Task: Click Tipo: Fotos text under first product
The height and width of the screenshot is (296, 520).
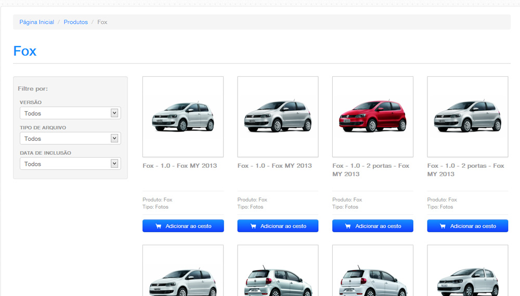Action: (155, 207)
